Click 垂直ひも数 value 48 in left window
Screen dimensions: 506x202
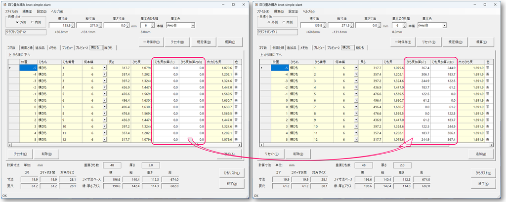(112, 165)
